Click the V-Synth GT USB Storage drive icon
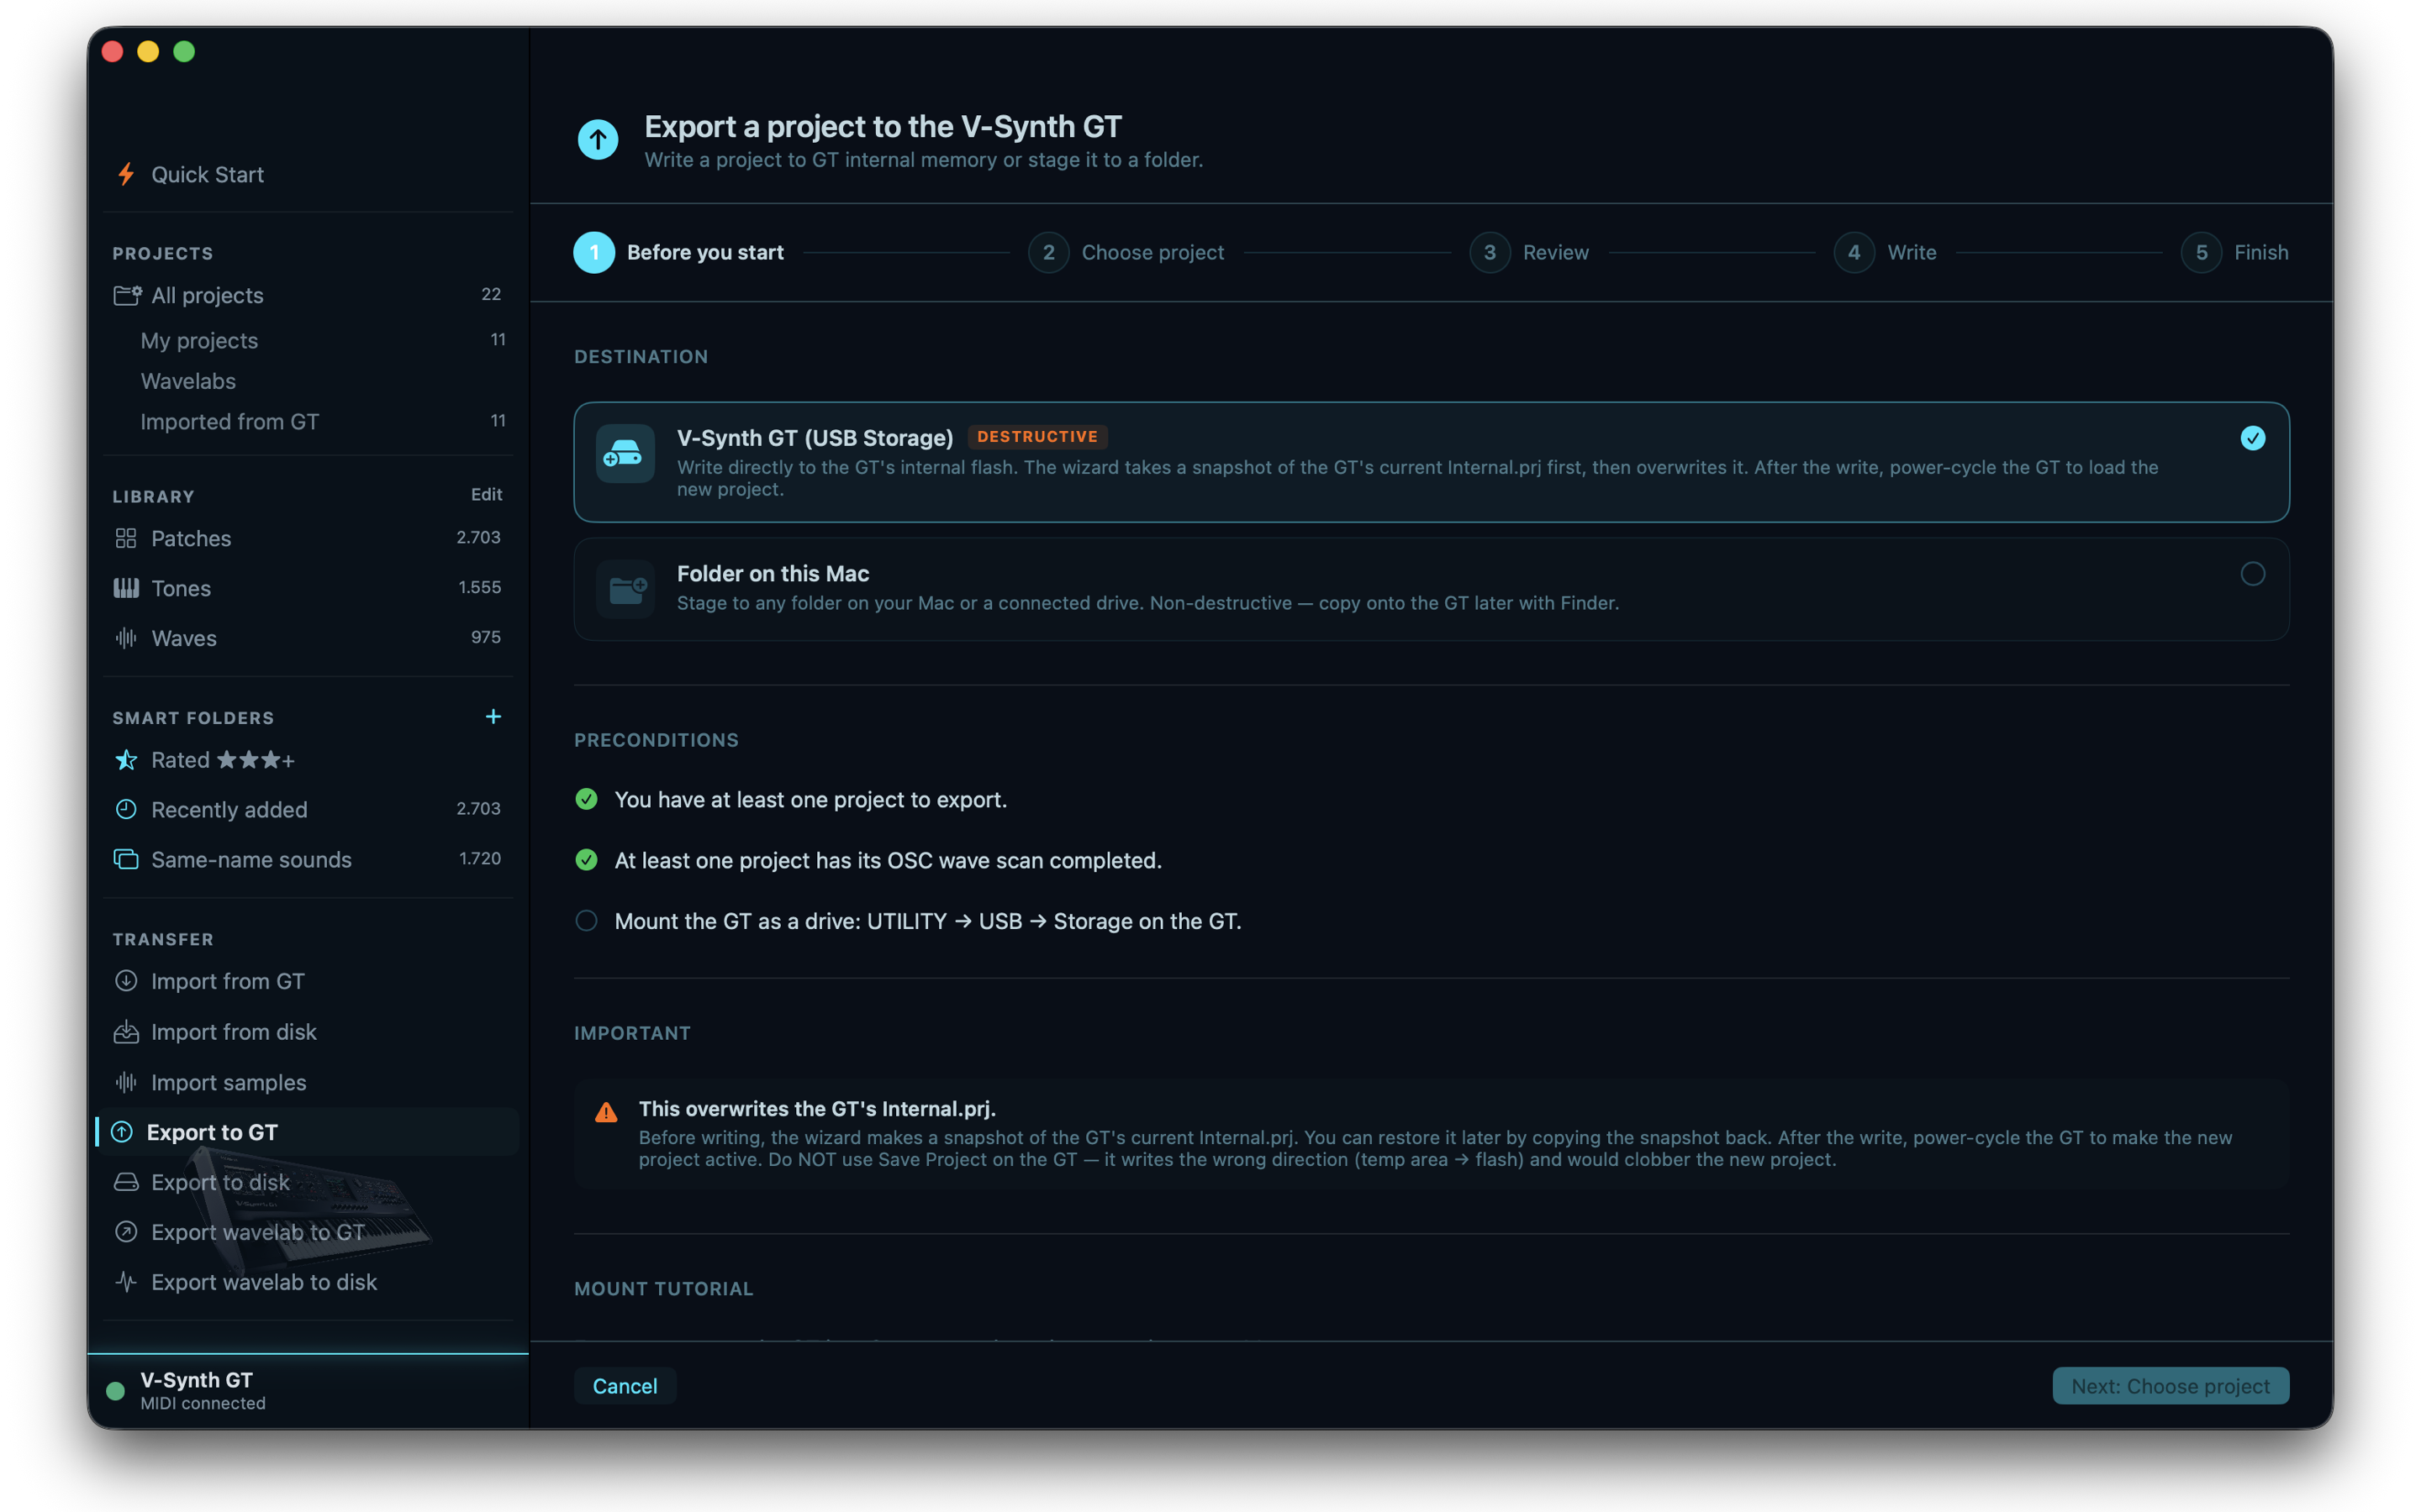This screenshot has width=2421, height=1512. click(625, 454)
